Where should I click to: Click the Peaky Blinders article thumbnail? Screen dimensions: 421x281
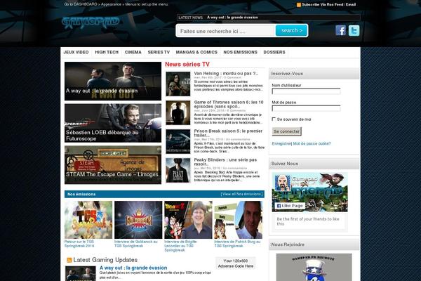[x=178, y=170]
